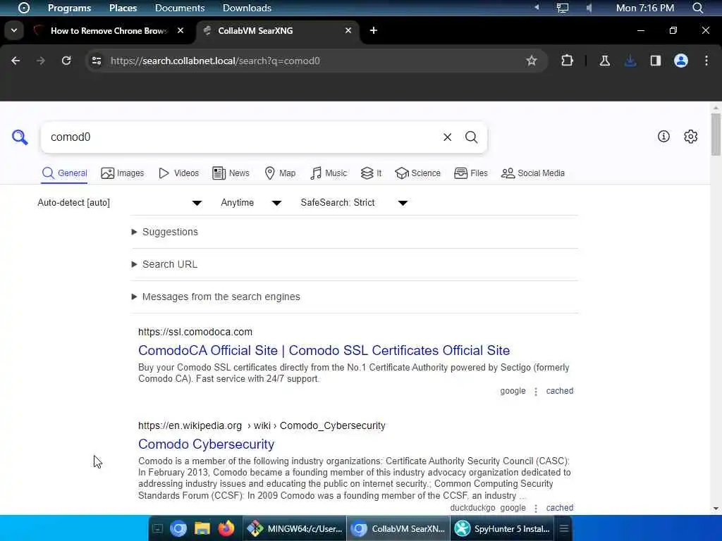Viewport: 722px width, 541px height.
Task: Open cached version of ComodoCA result
Action: [x=559, y=390]
